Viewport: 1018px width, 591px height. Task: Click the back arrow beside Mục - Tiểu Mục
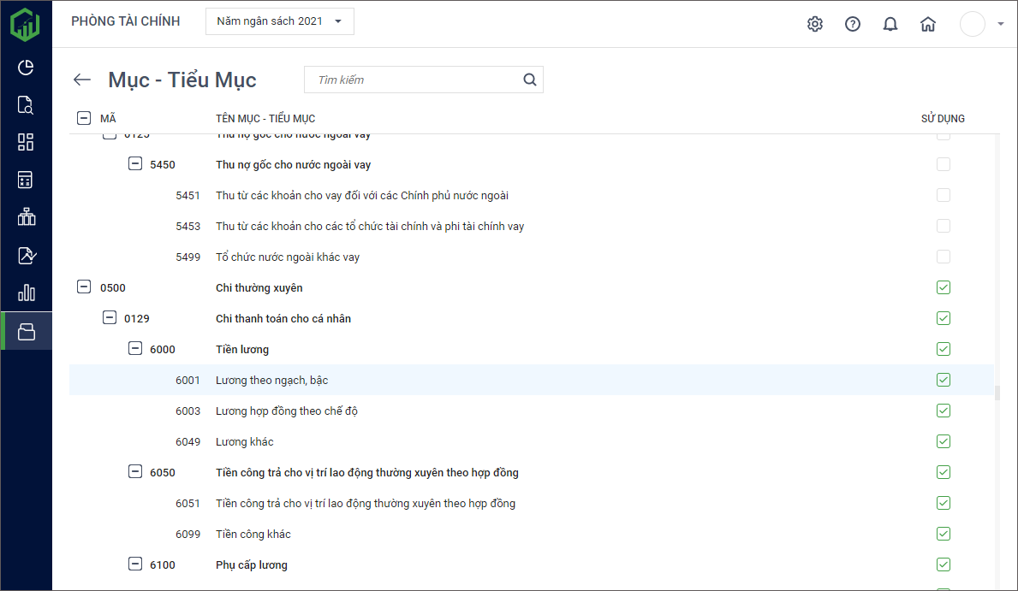pyautogui.click(x=82, y=80)
